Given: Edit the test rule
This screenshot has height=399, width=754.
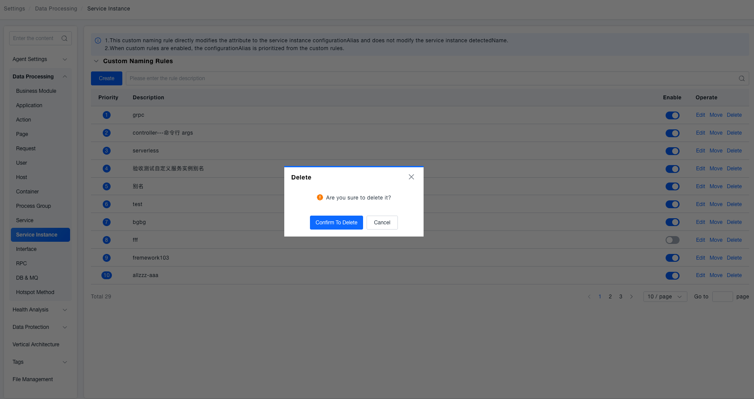Looking at the screenshot, I should [700, 204].
